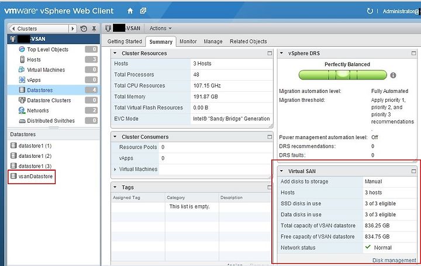Open the Disk management link

pyautogui.click(x=394, y=260)
